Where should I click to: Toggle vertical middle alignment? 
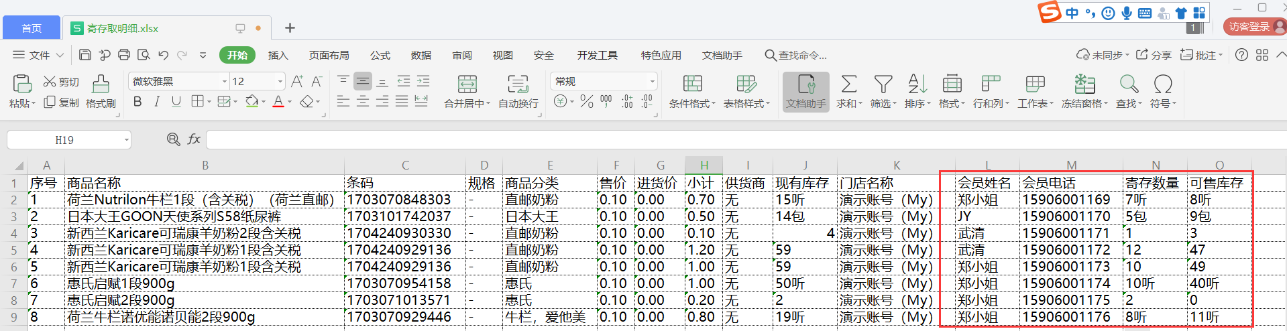click(x=363, y=81)
